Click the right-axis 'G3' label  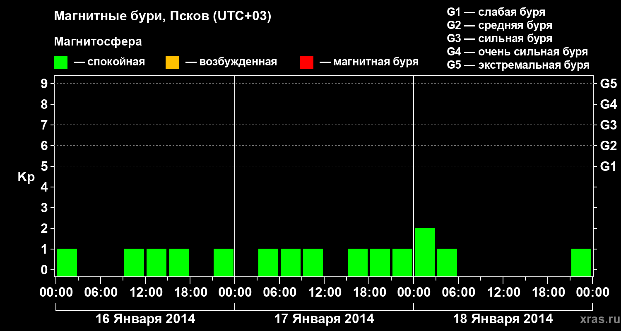(608, 125)
